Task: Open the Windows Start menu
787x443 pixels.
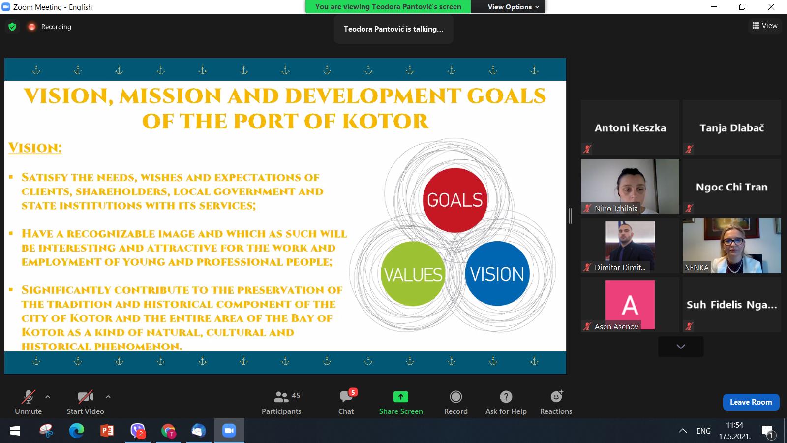Action: pos(15,431)
